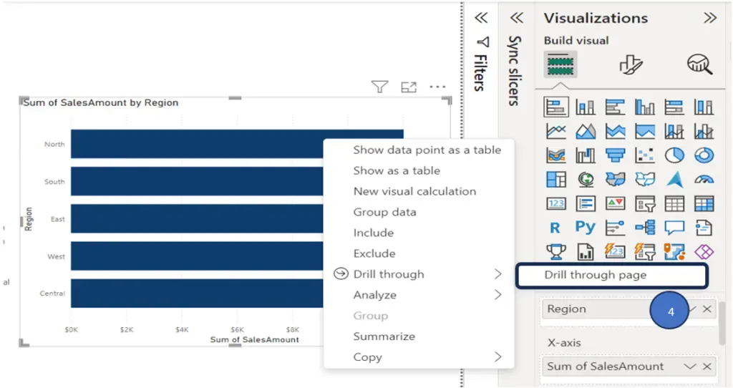The width and height of the screenshot is (733, 388).
Task: Expand the Drill through submenu arrow
Action: click(498, 274)
